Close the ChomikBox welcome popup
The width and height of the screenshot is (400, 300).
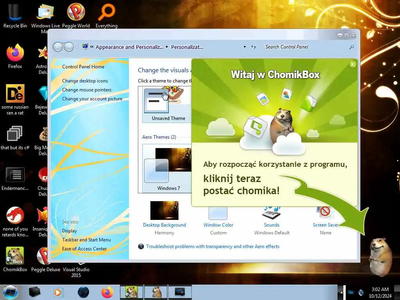pos(352,64)
